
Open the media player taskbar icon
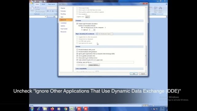59,109
